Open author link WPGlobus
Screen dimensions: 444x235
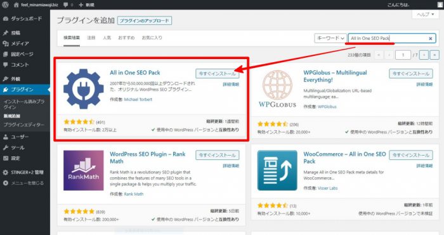(x=327, y=107)
